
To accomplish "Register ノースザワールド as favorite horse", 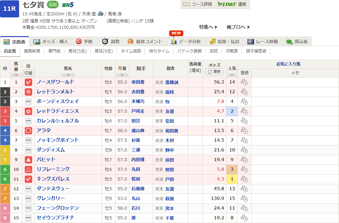I will (244, 82).
